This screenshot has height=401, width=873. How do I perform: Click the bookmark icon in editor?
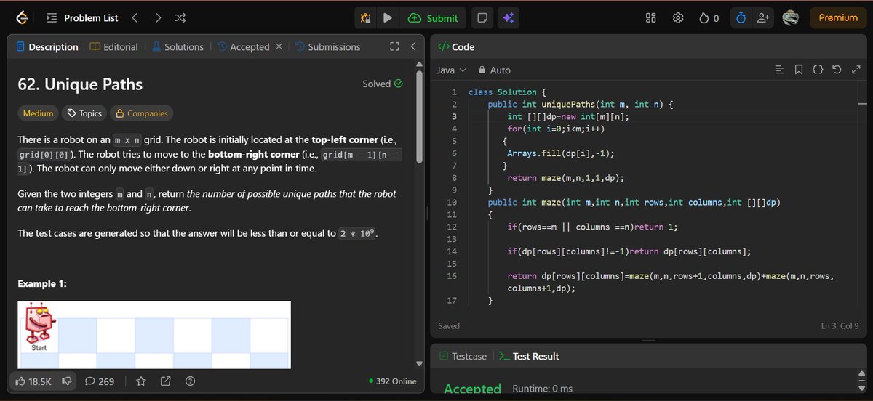[x=799, y=70]
